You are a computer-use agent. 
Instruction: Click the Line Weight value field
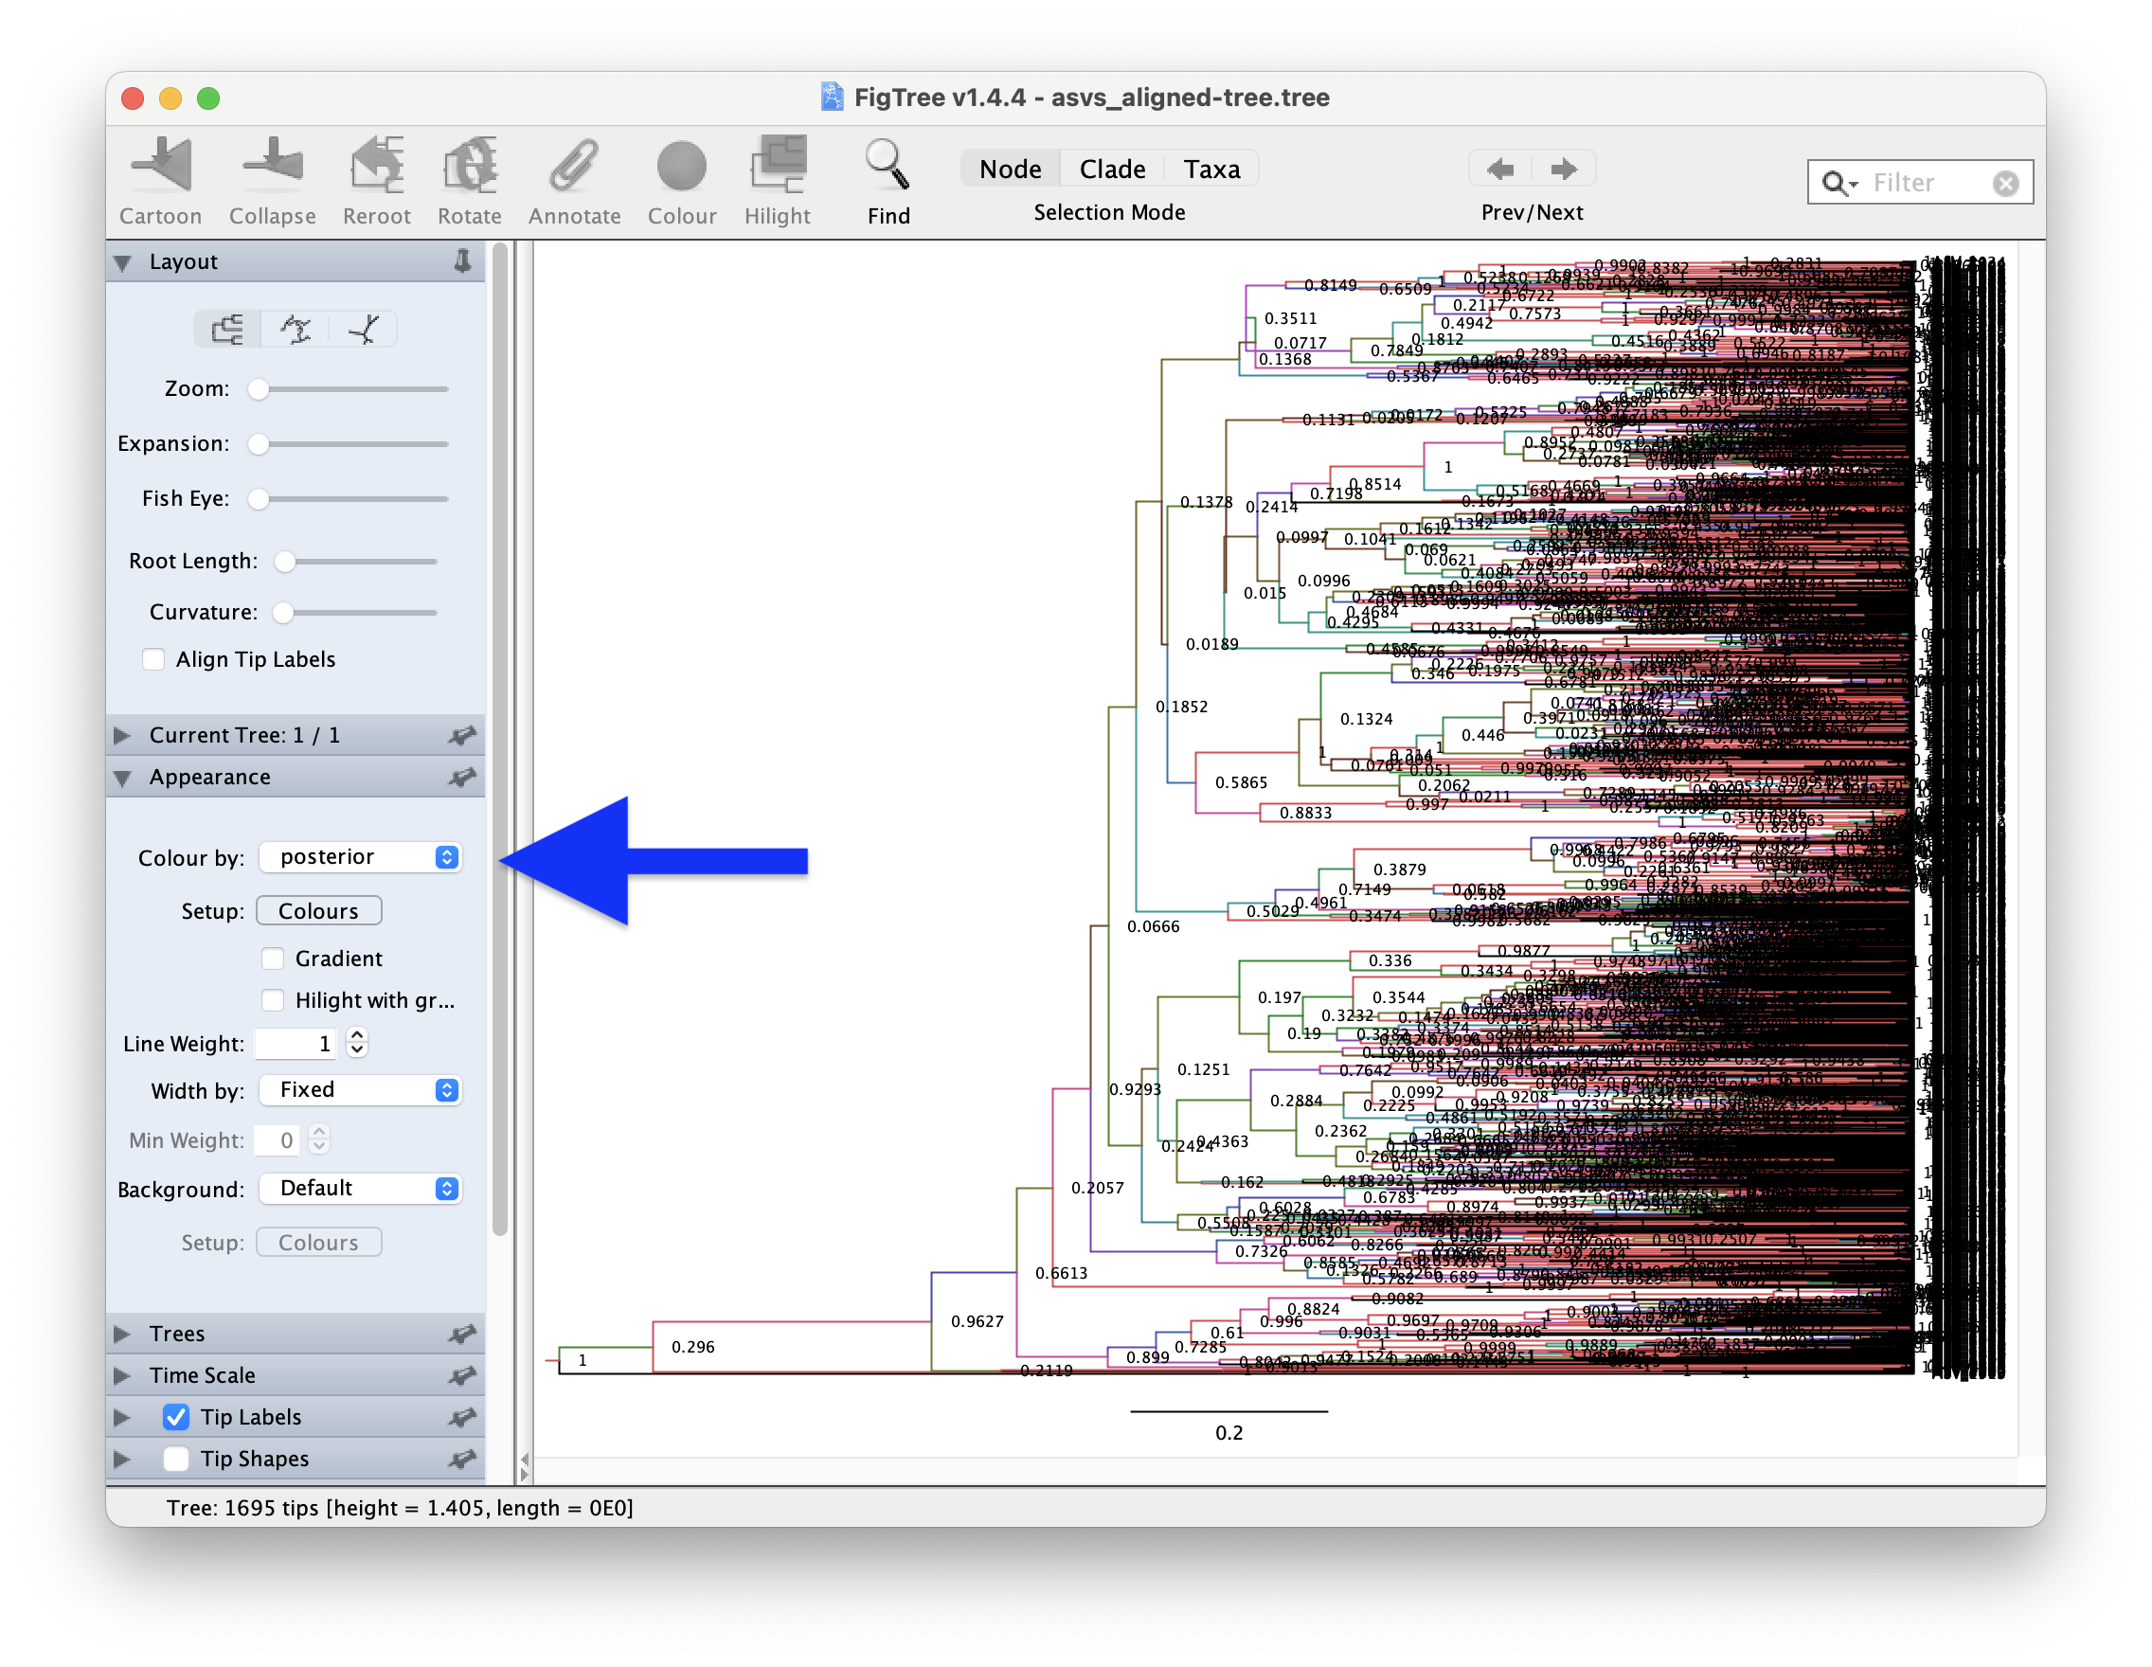click(x=295, y=1044)
